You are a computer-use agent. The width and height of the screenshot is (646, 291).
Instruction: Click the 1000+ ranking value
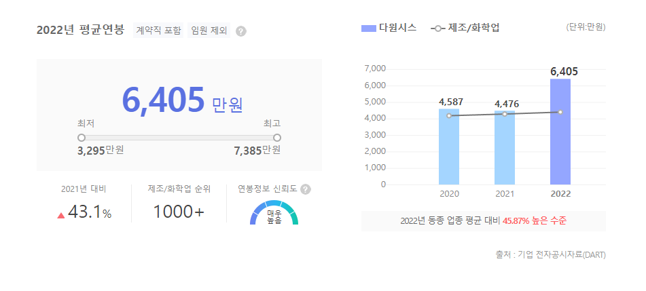tap(179, 212)
